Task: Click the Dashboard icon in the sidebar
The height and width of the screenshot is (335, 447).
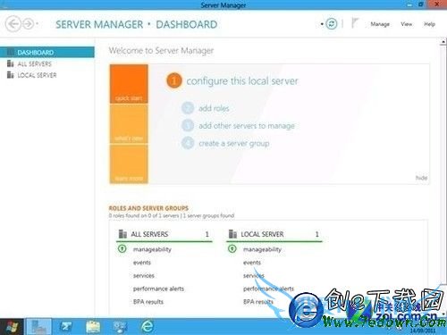Action: click(11, 53)
